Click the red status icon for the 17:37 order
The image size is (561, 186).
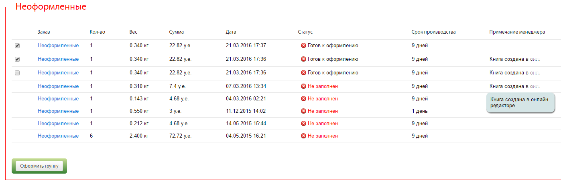303,46
